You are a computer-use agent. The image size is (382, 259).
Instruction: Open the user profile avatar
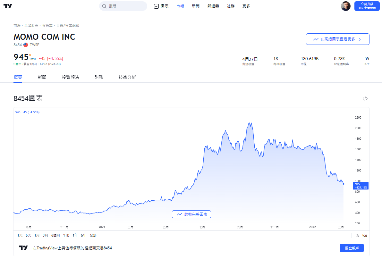[345, 6]
